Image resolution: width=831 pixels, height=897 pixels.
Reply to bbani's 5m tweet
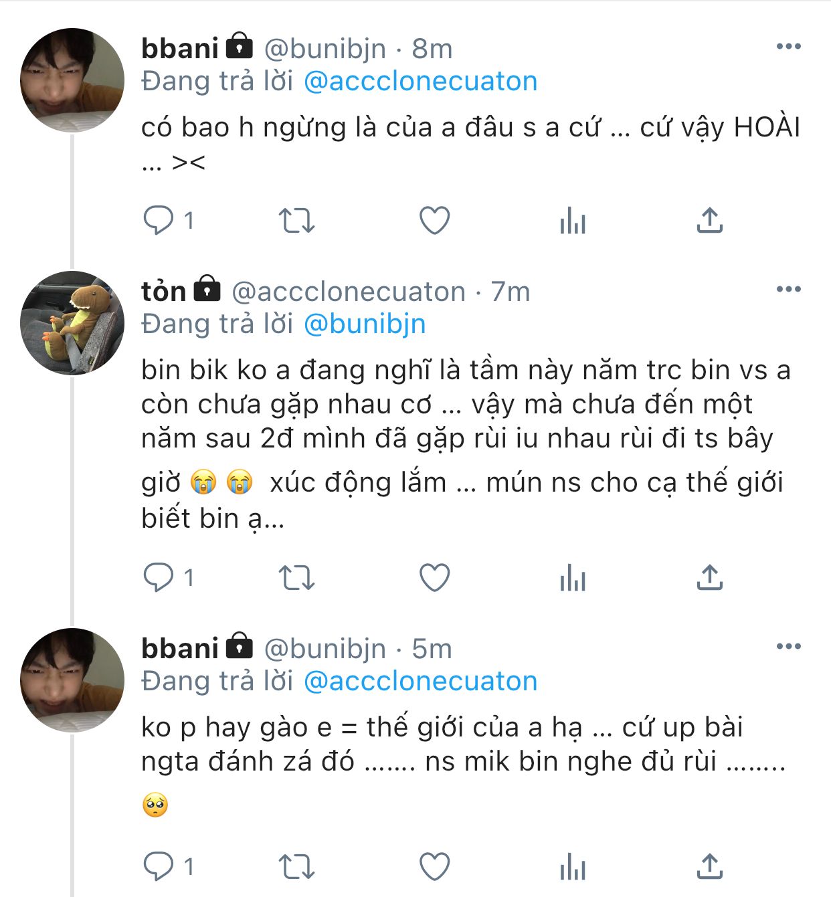159,867
